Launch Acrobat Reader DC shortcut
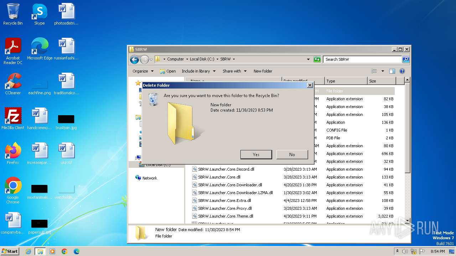Viewport: 456px width, 256px height. 13,52
